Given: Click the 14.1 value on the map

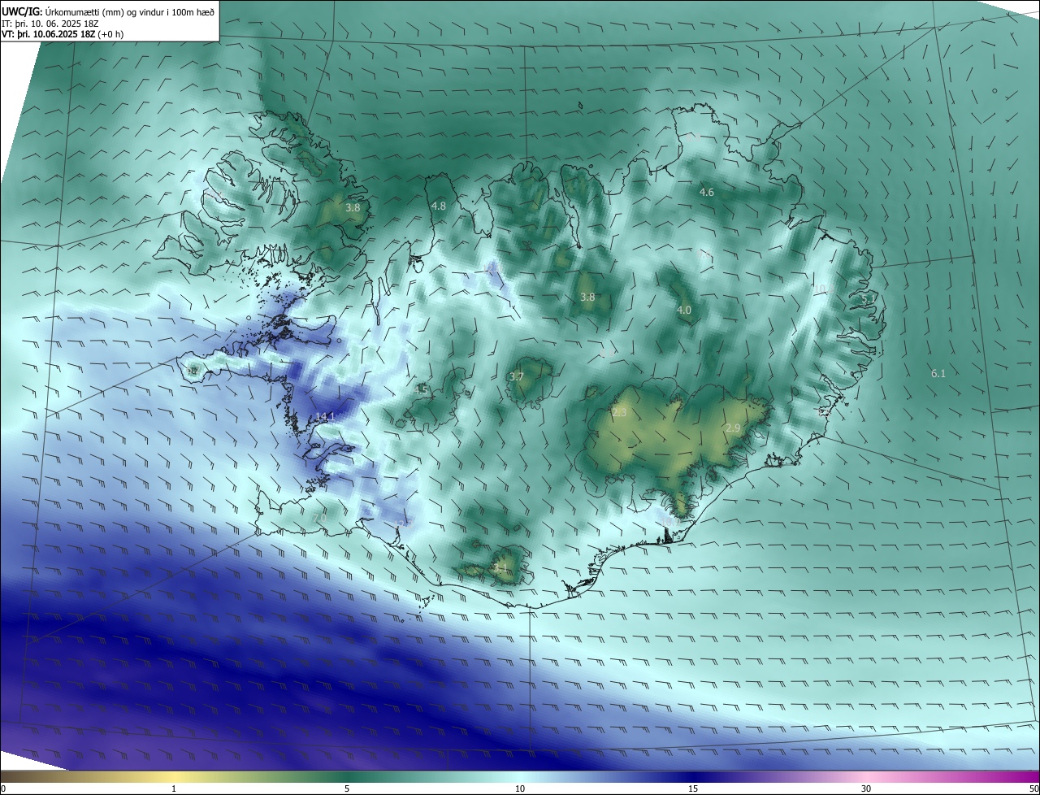Looking at the screenshot, I should 325,417.
